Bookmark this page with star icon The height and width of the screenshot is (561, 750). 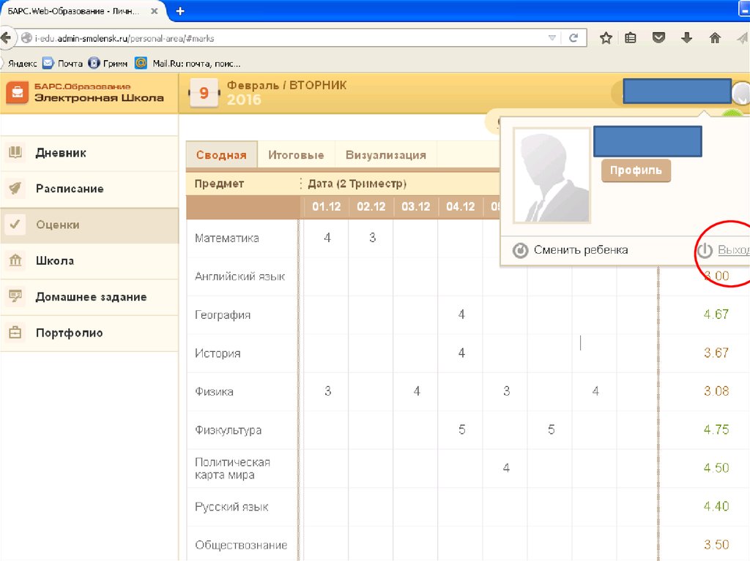[606, 38]
